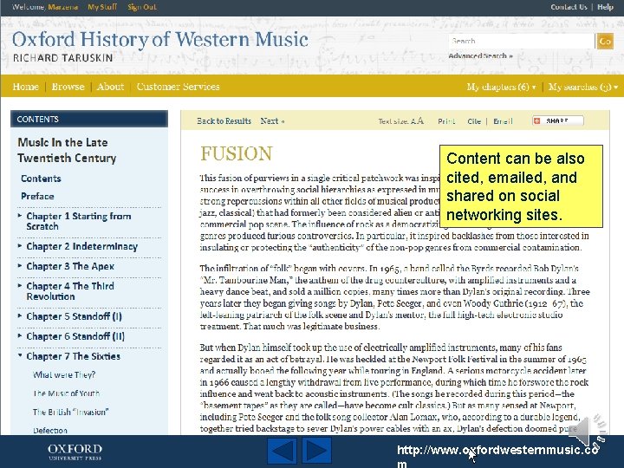Click the CONTENTS panel header
This screenshot has width=624, height=468.
(x=89, y=119)
